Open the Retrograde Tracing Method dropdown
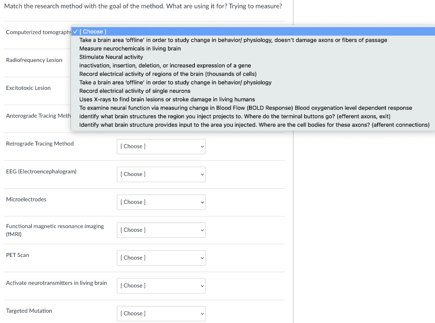Image resolution: width=435 pixels, height=323 pixels. pyautogui.click(x=161, y=146)
